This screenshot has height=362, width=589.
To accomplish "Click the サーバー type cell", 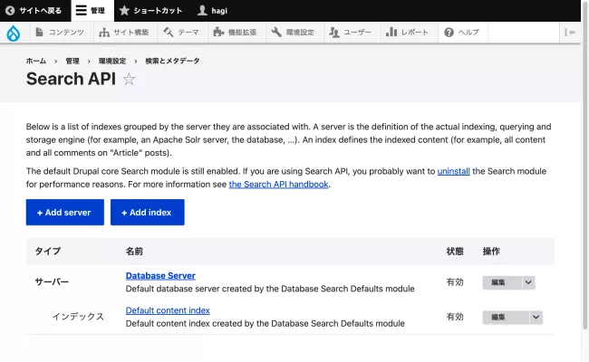I will point(52,281).
